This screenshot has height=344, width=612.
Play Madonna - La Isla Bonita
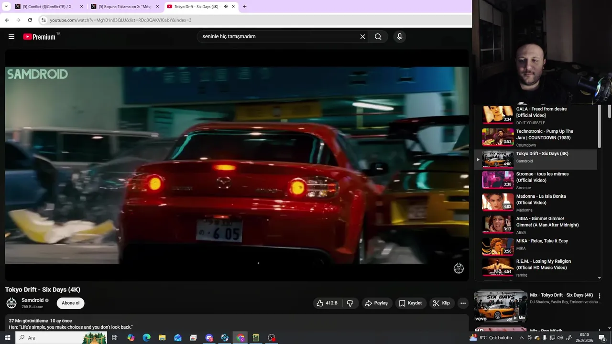[535, 203]
